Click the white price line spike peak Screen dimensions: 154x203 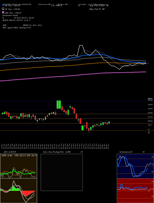coord(81,46)
